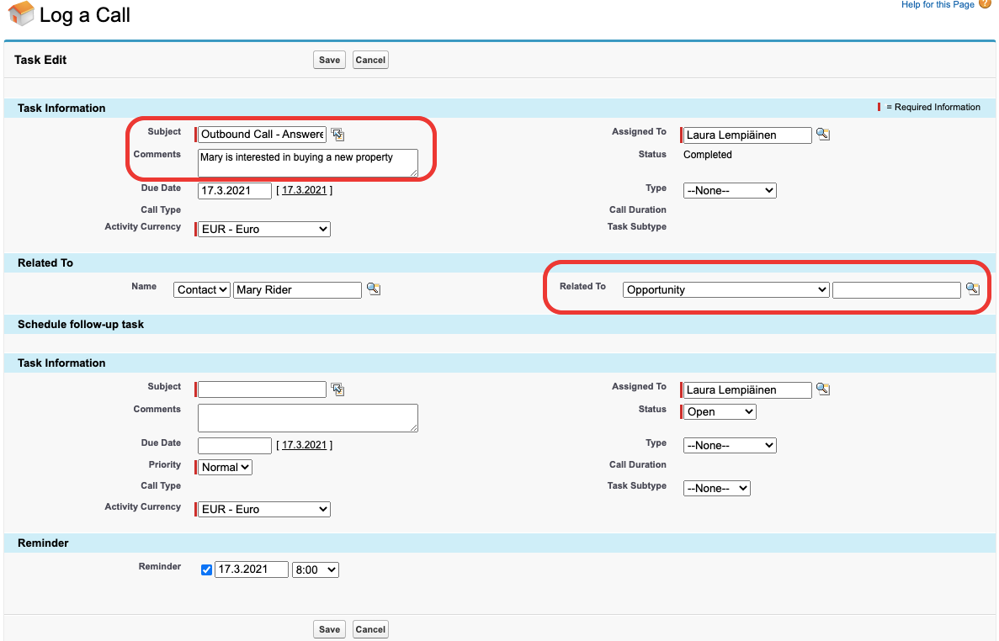Click the empty follow-up Subject field
This screenshot has height=641, width=999.
pyautogui.click(x=262, y=389)
